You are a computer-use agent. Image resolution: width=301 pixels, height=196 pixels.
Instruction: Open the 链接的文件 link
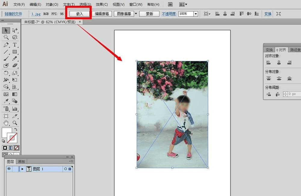pyautogui.click(x=13, y=14)
